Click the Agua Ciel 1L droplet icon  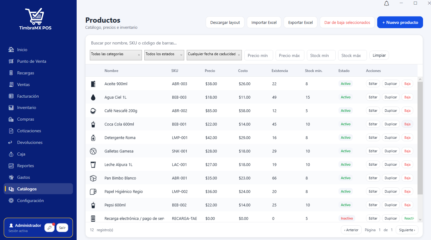[x=93, y=97]
